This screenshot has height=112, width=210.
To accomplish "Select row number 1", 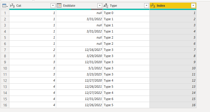I will 5,13.
